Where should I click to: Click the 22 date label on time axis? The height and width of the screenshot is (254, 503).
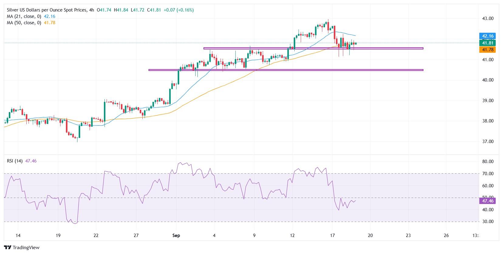96,236
